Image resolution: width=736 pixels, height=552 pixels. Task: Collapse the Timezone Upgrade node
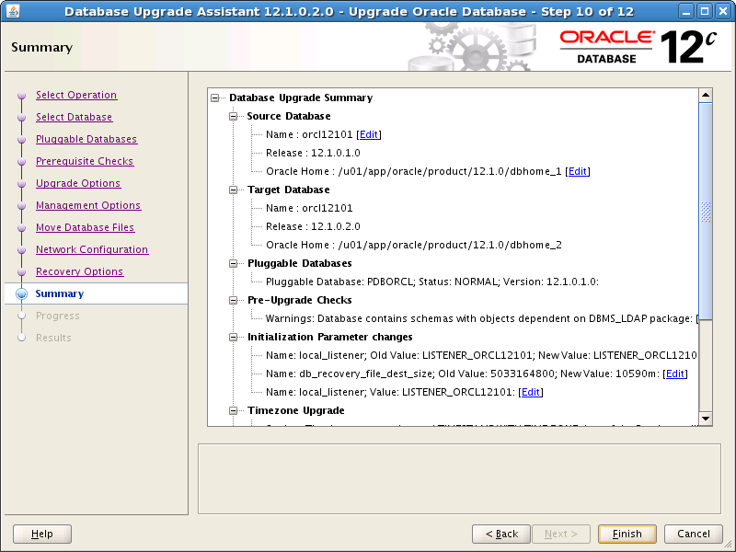[234, 410]
